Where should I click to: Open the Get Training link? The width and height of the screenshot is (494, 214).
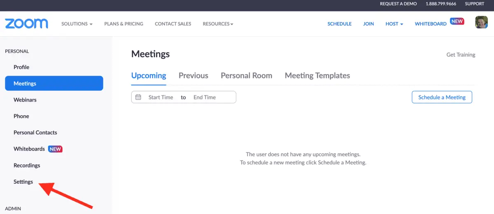[461, 55]
